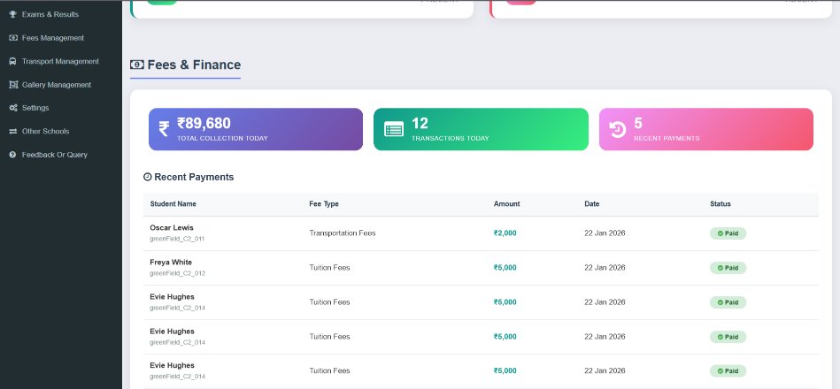
Task: Click the history clock icon on Recent Payments card
Action: [618, 129]
